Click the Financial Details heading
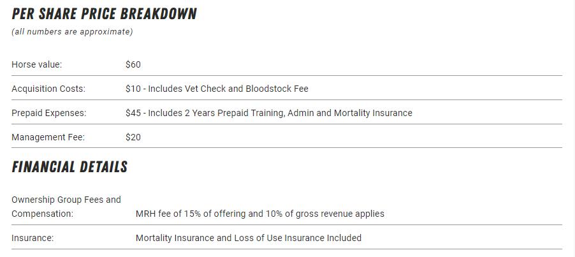The image size is (575, 257). point(69,167)
